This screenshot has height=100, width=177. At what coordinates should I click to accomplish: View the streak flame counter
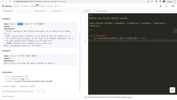tap(167, 6)
